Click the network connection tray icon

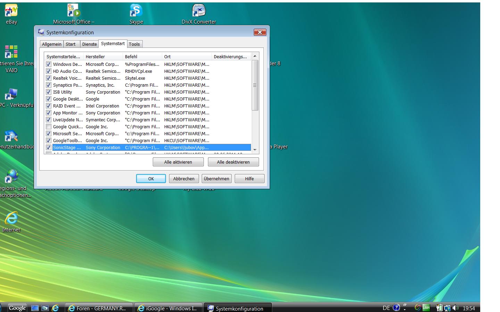pos(448,308)
